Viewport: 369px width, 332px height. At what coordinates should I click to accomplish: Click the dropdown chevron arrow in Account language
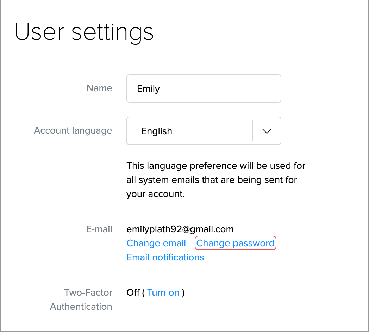(267, 131)
